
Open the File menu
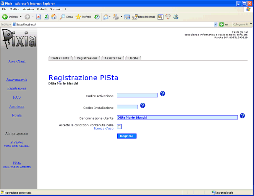pyautogui.click(x=4, y=9)
